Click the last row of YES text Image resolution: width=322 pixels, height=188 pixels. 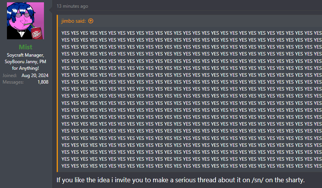click(192, 166)
